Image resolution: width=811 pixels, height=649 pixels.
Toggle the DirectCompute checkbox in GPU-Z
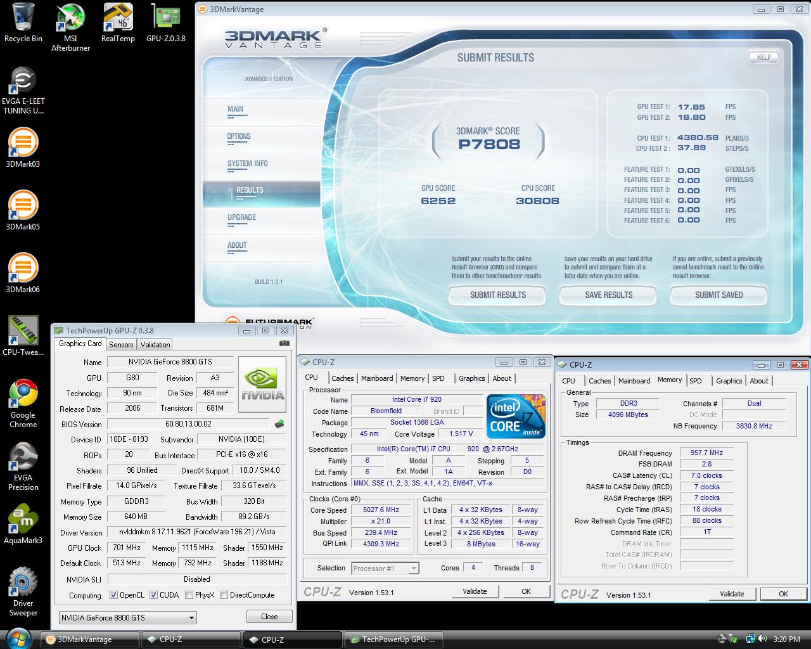point(224,595)
